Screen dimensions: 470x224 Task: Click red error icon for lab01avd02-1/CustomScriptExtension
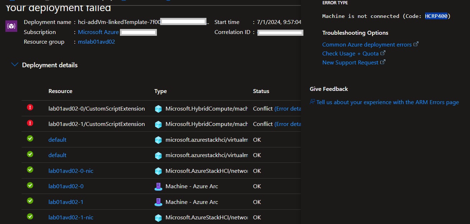click(30, 123)
